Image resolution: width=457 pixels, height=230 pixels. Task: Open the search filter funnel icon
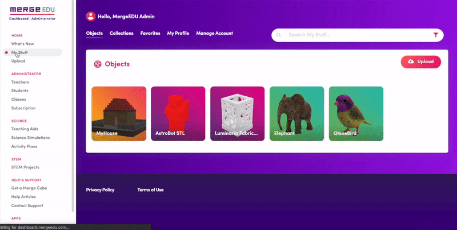click(x=435, y=35)
